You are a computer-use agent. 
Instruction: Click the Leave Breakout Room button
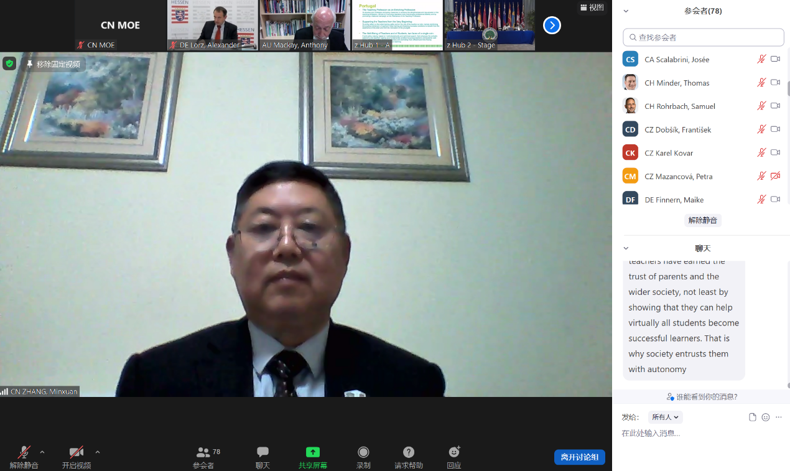tap(579, 457)
